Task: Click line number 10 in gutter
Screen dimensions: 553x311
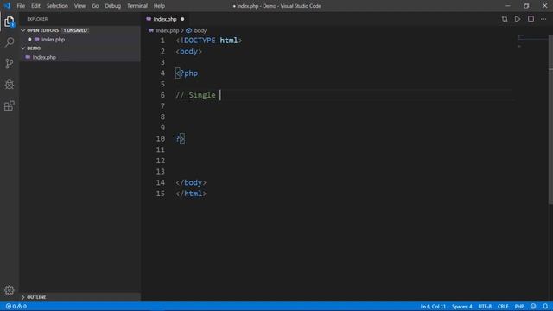Action: point(161,138)
